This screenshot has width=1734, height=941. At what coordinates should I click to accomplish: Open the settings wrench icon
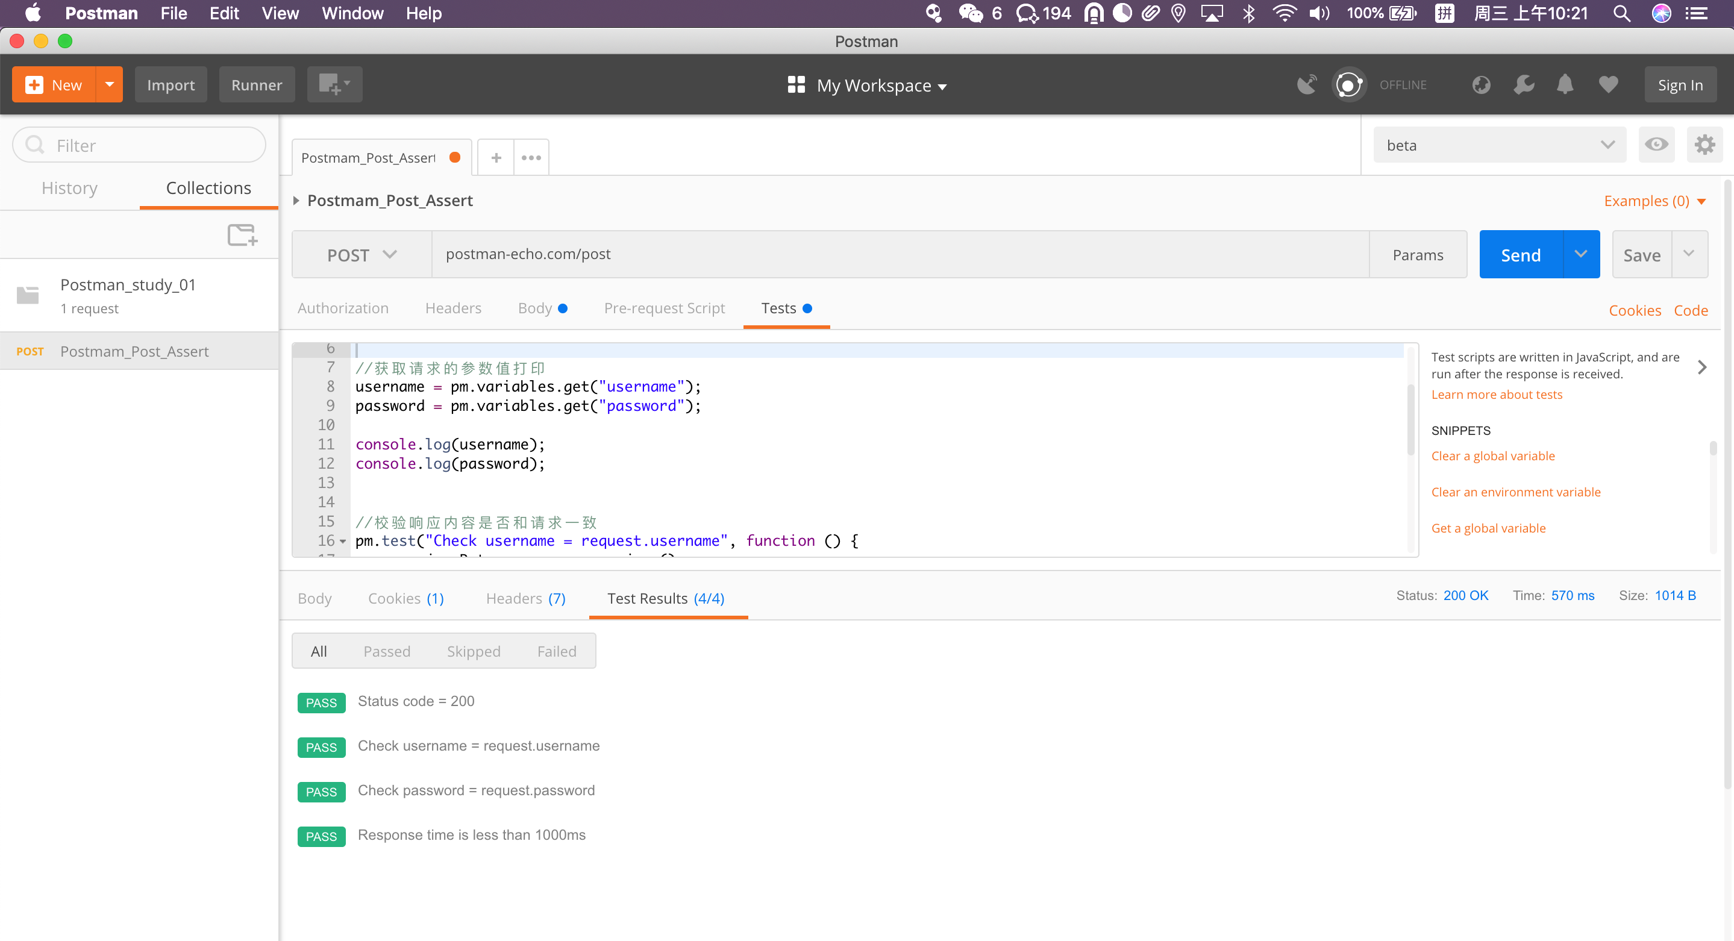[1524, 85]
